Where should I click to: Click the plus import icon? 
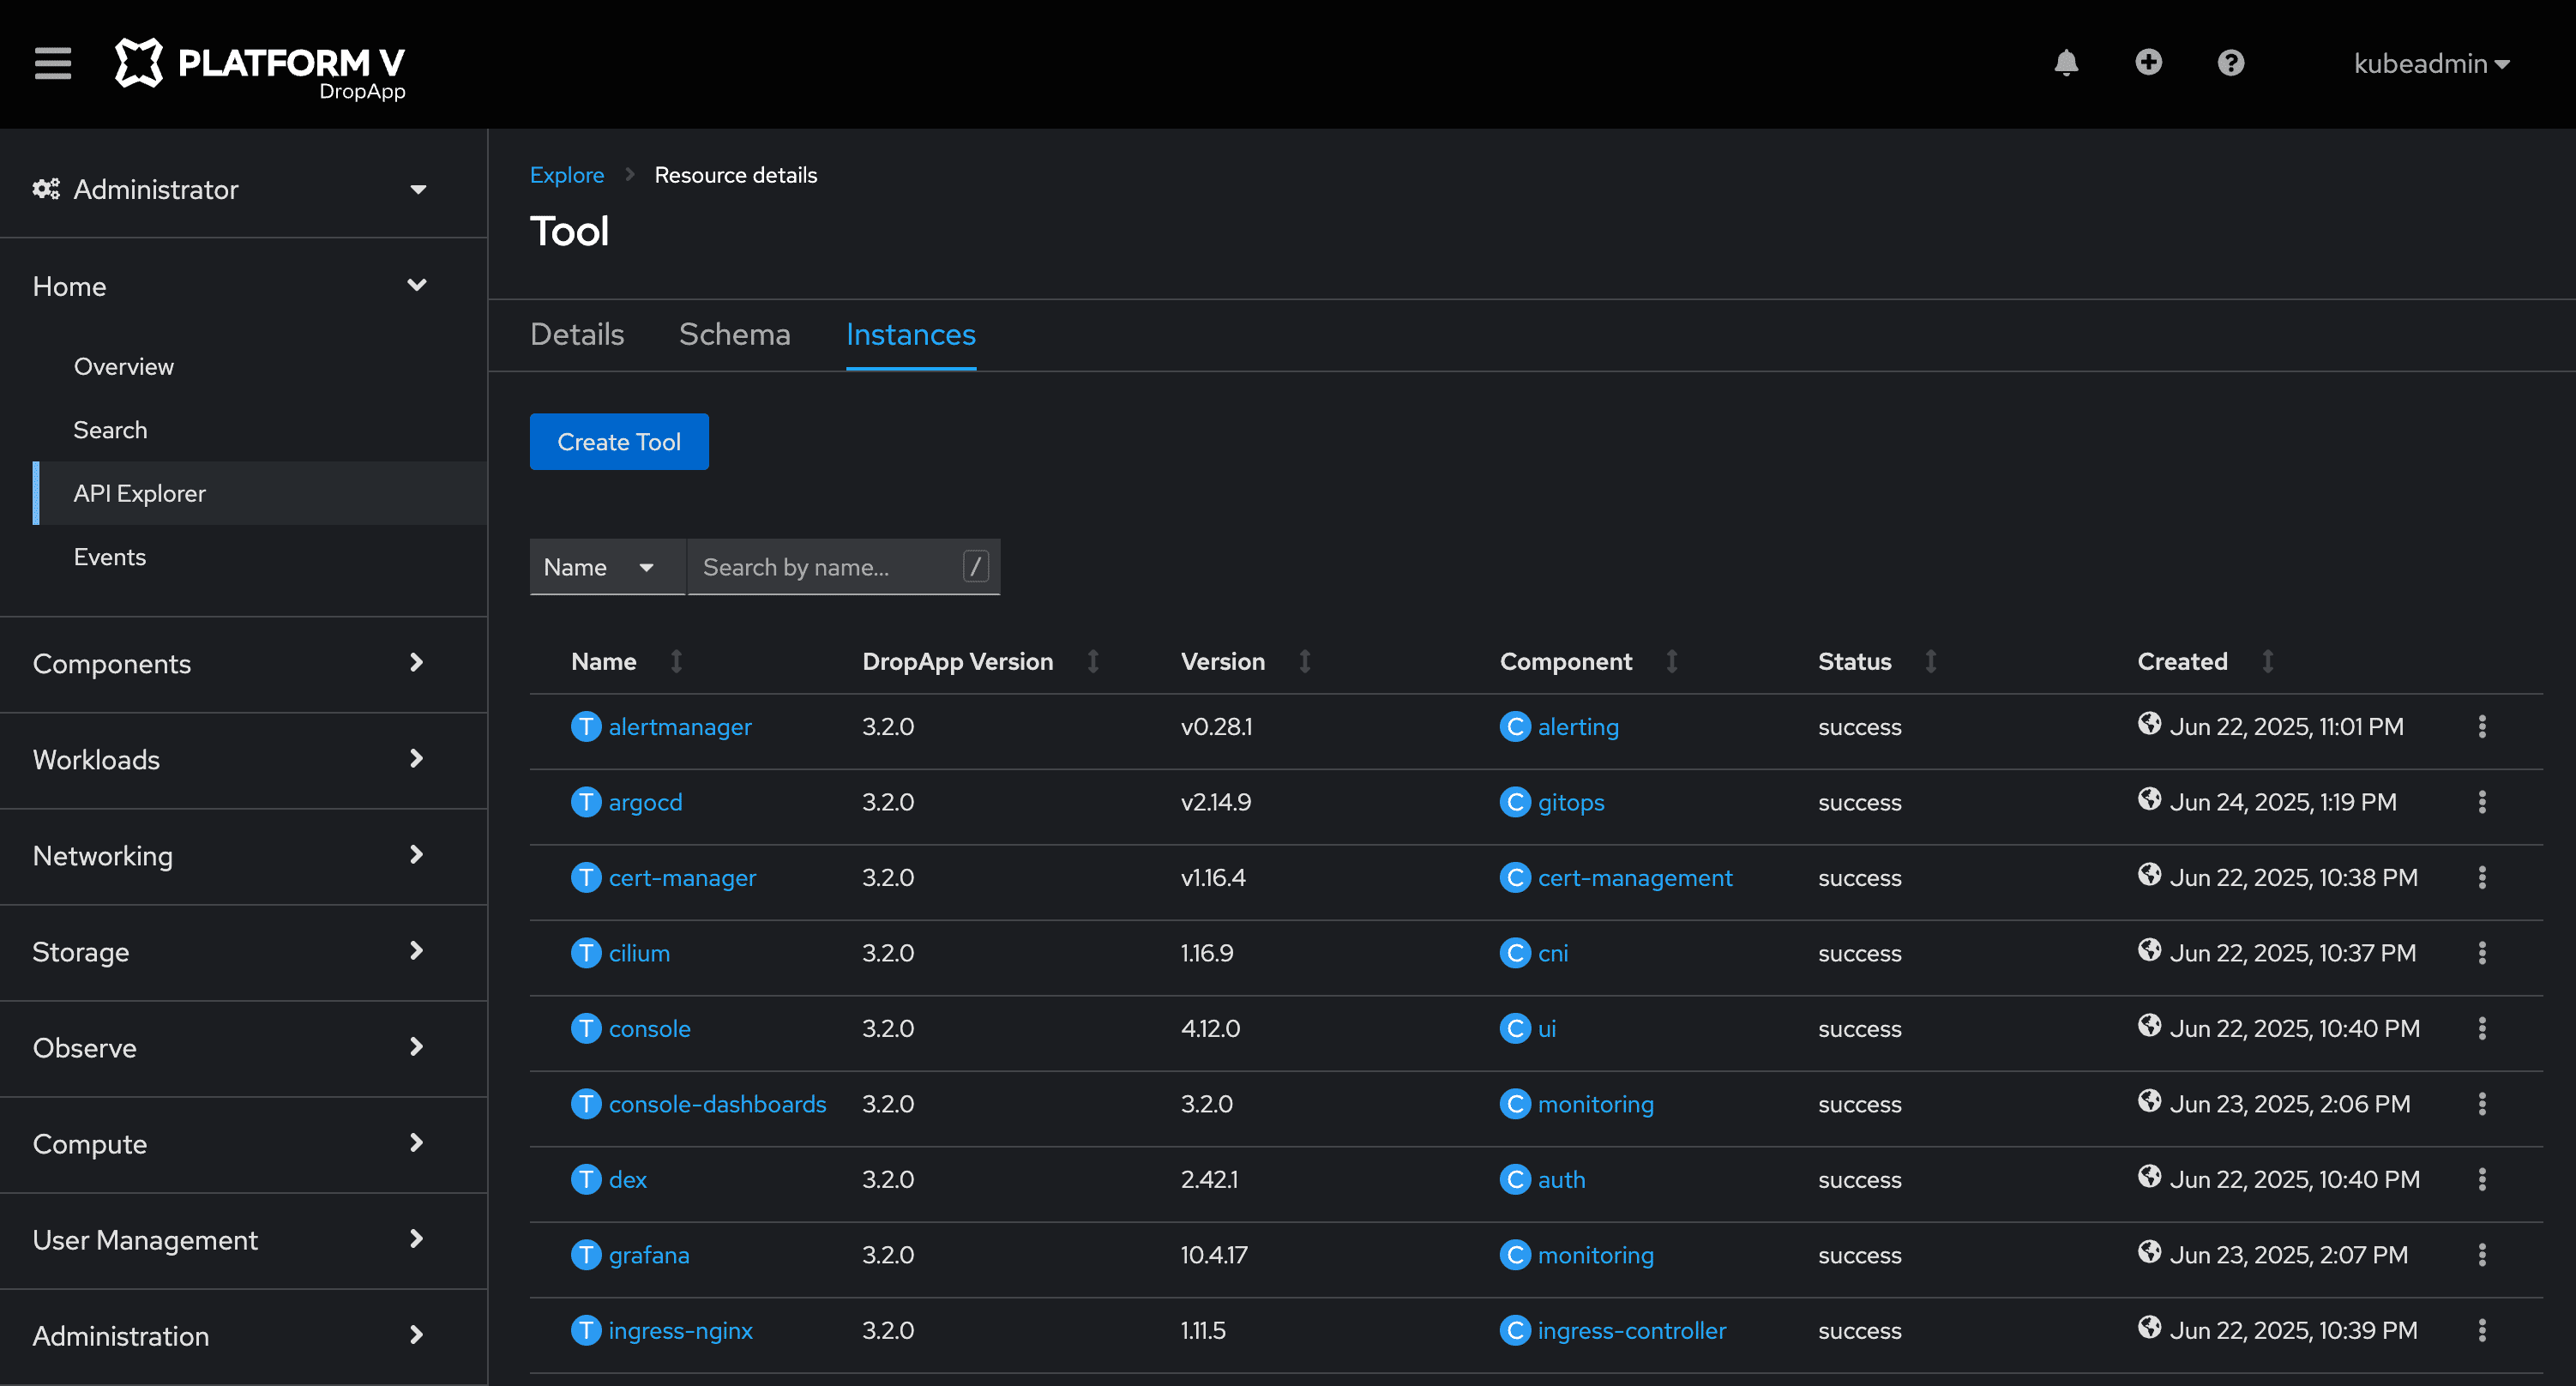(x=2148, y=63)
